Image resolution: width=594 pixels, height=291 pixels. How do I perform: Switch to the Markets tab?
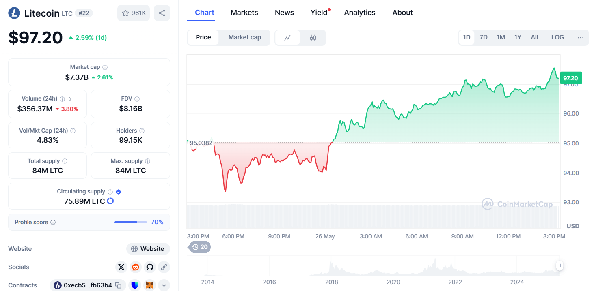(244, 13)
